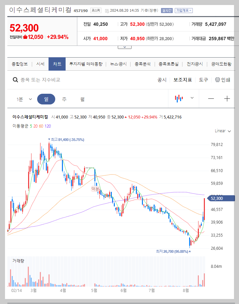Click the 보조지표 button

(x=182, y=80)
